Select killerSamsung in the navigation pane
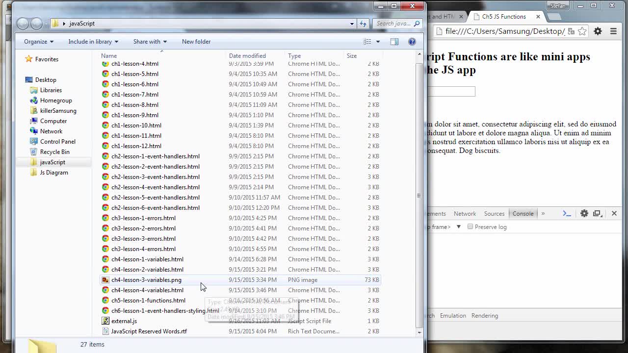The height and width of the screenshot is (353, 628). pos(58,111)
